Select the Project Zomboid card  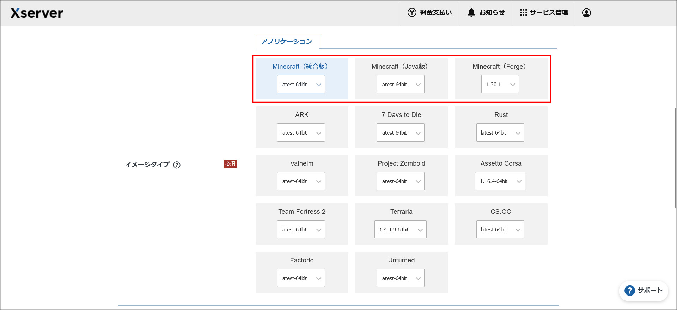401,175
